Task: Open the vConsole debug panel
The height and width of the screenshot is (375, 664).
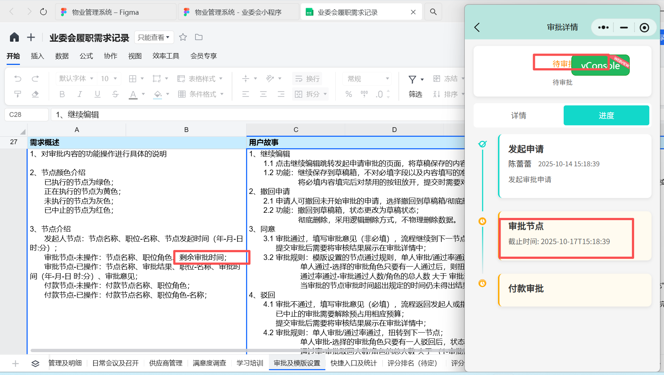Action: pos(600,65)
